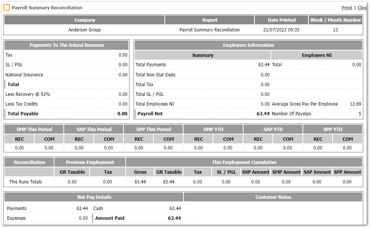This screenshot has width=370, height=228.
Task: Click the Employers Information heading
Action: point(248,45)
